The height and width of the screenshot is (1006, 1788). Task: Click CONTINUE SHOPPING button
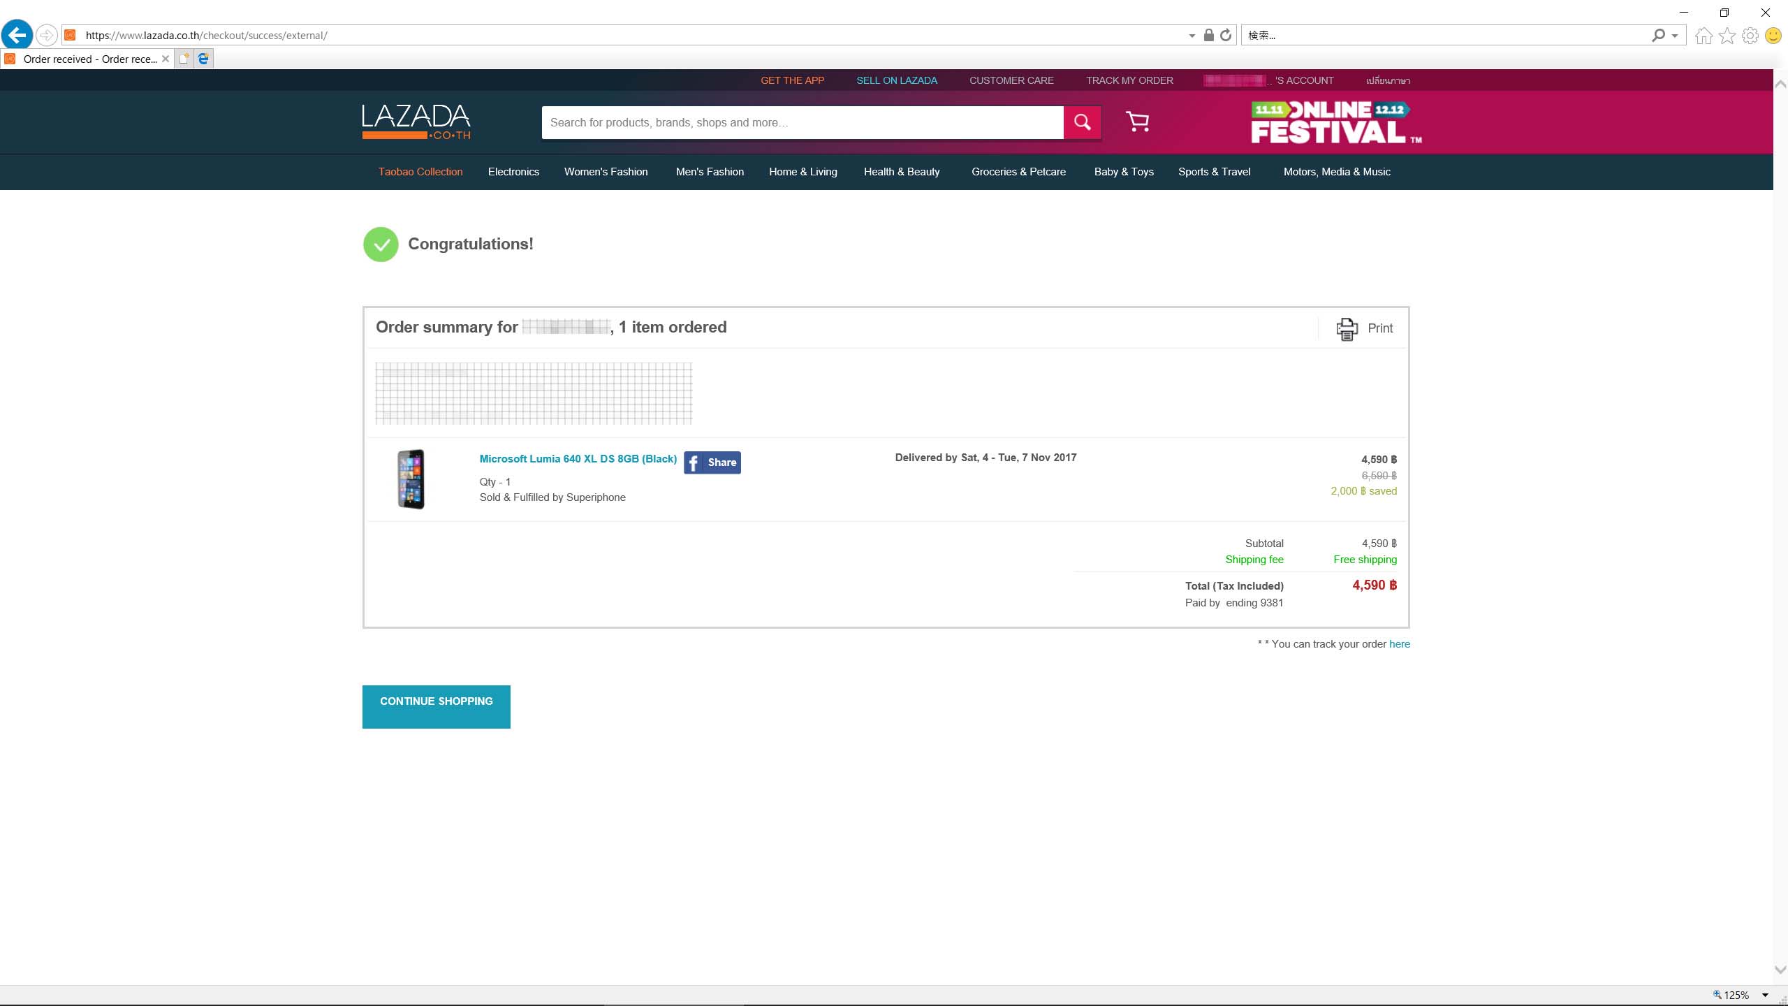coord(437,706)
